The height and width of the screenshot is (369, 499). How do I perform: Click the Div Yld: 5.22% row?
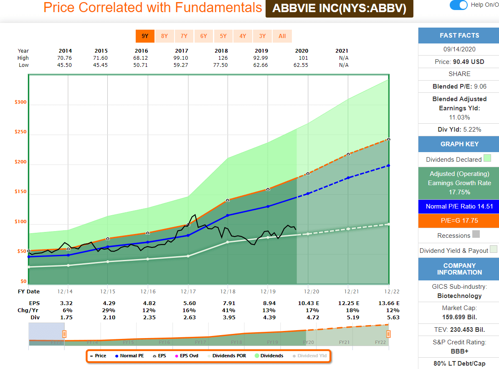(459, 130)
